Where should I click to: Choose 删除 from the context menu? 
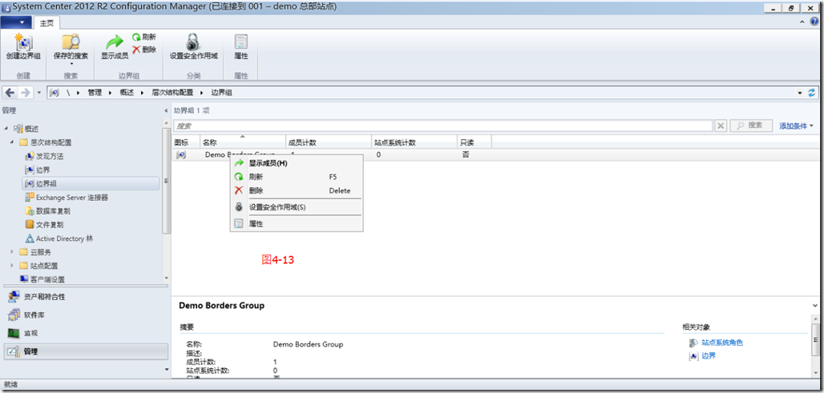(x=297, y=190)
